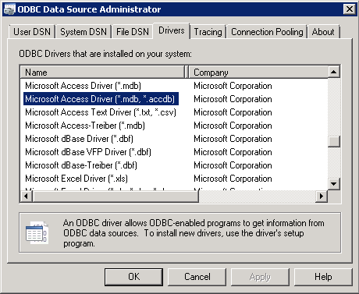Select Microsoft Excel Driver (*.xls) row

pyautogui.click(x=76, y=179)
